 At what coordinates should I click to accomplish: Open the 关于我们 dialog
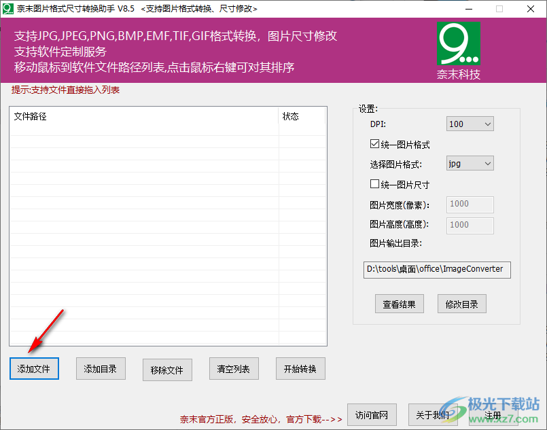click(433, 414)
